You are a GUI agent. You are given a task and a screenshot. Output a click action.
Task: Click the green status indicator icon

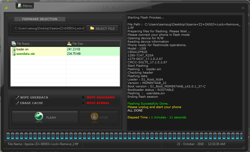click(6, 7)
